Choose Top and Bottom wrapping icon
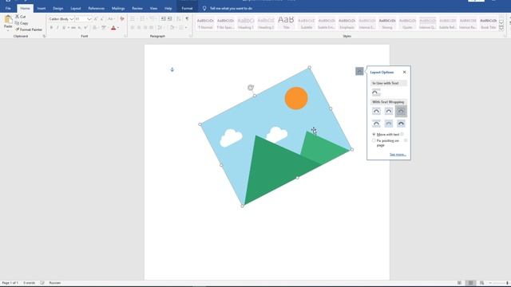 tap(376, 124)
